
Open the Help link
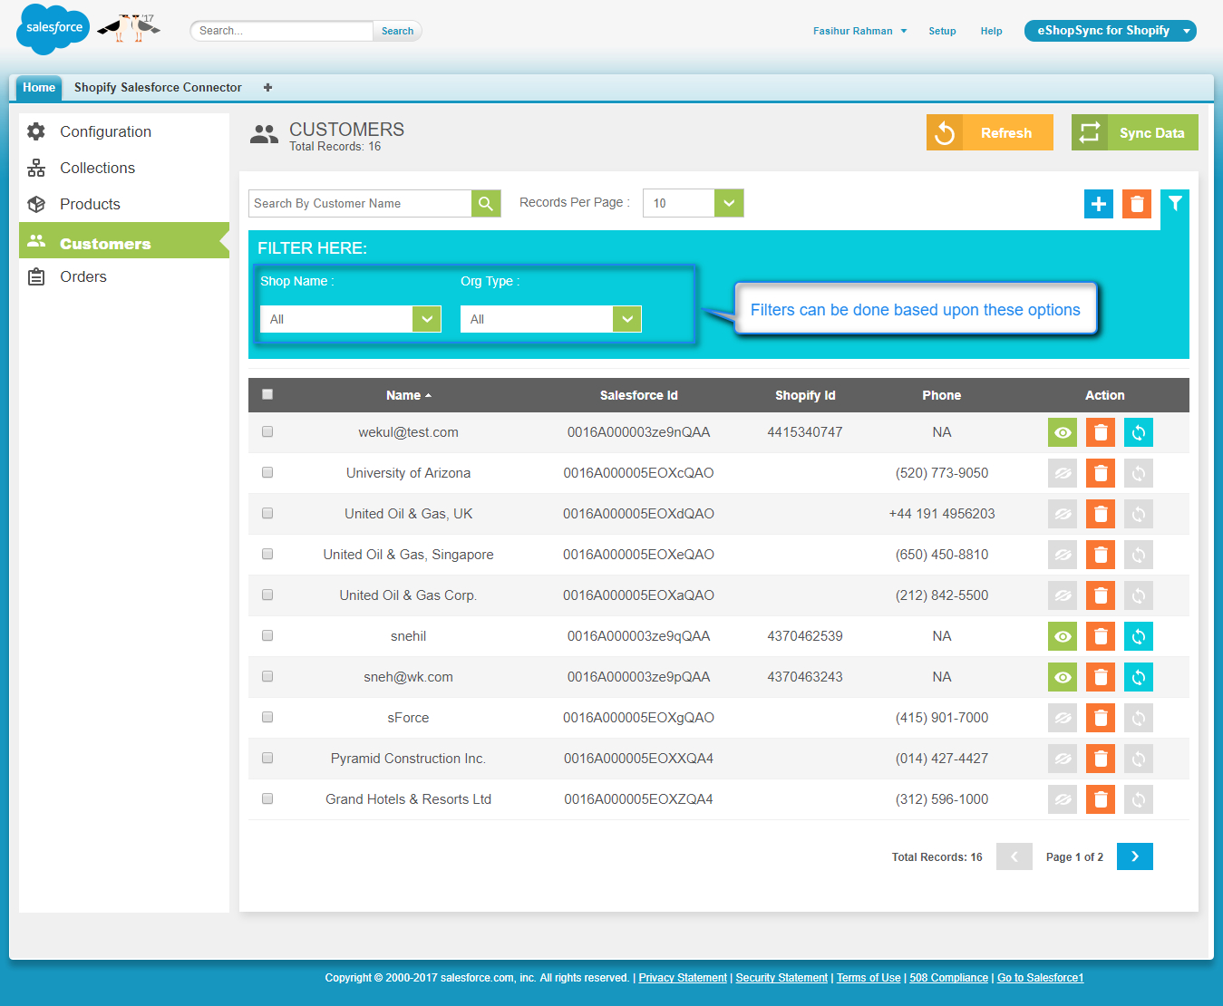(x=991, y=31)
